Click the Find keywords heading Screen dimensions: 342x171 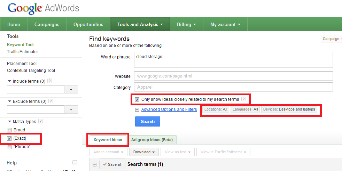tap(109, 39)
